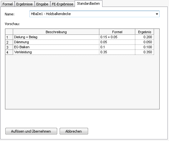Select the Eingabe tab

(x=42, y=4)
